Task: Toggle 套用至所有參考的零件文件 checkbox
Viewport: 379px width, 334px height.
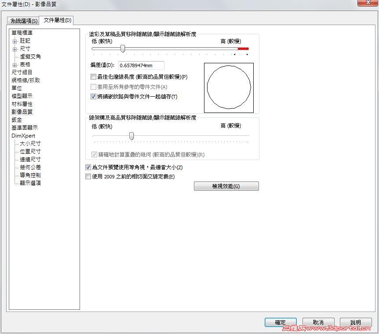Action: coord(93,87)
